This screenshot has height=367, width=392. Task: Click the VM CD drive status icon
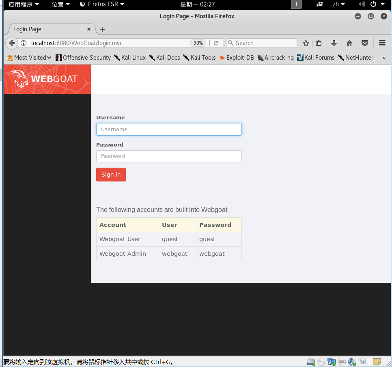pyautogui.click(x=321, y=362)
